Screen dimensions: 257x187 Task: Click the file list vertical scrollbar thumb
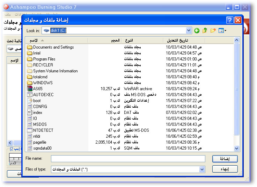point(236,89)
